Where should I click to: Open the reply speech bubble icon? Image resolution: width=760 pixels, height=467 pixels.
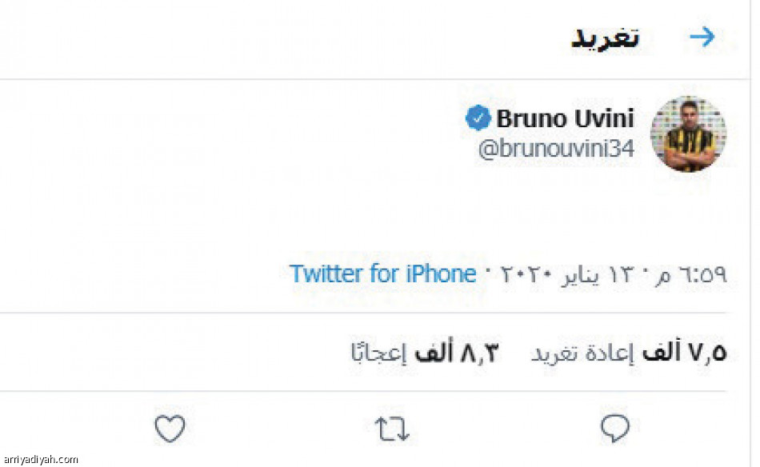pyautogui.click(x=614, y=429)
